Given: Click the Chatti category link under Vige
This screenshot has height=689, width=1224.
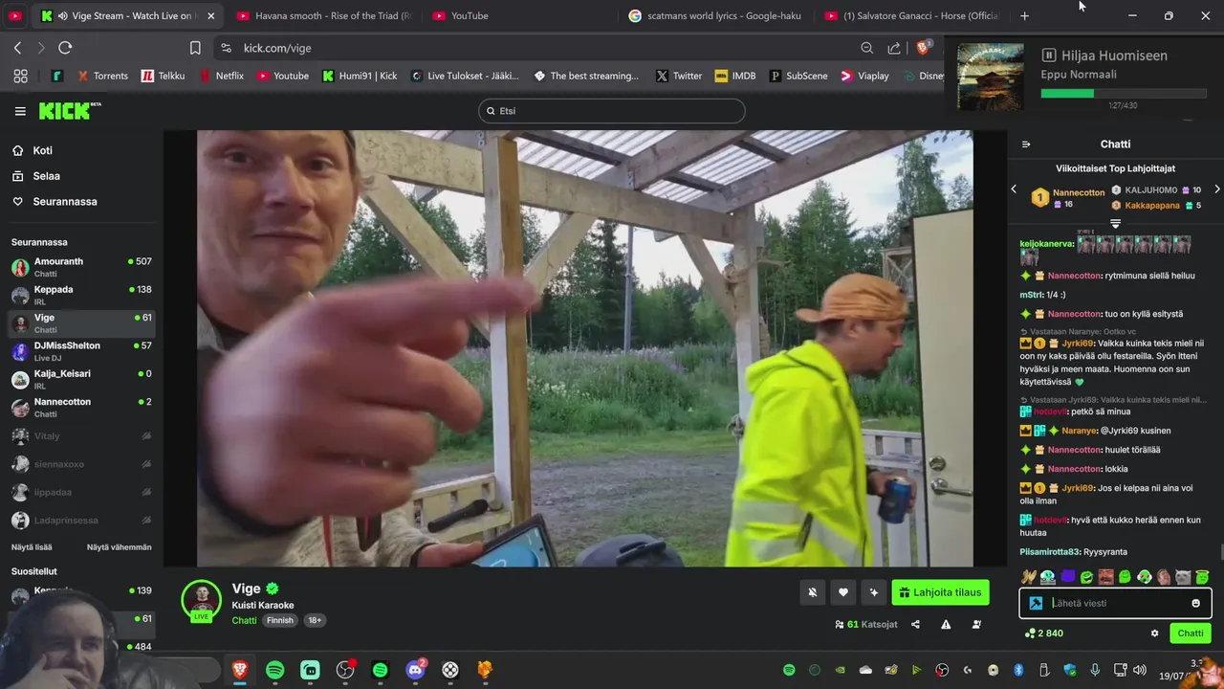Looking at the screenshot, I should coord(244,620).
